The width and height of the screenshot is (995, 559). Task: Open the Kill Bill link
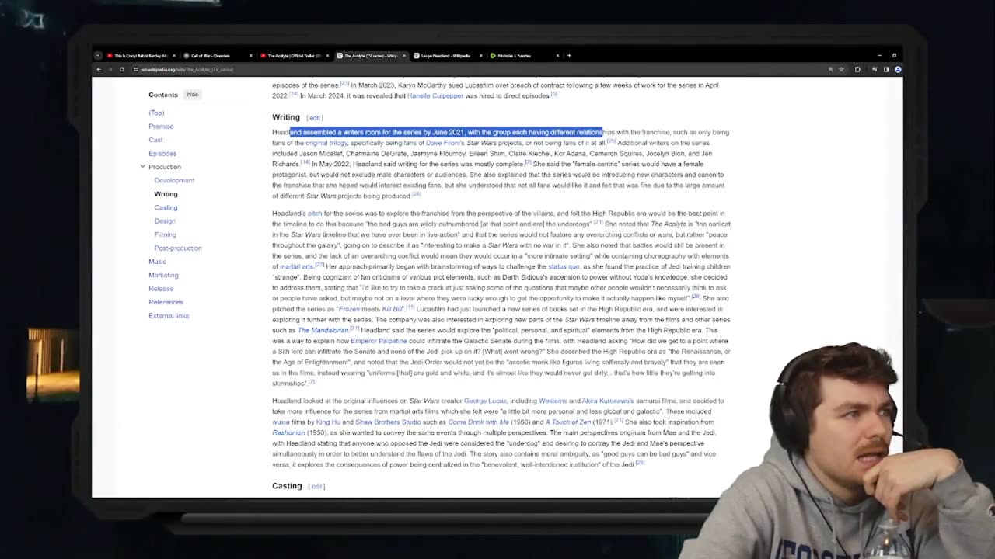392,309
